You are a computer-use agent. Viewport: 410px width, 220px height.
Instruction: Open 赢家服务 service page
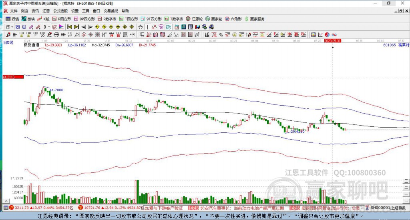[255, 19]
